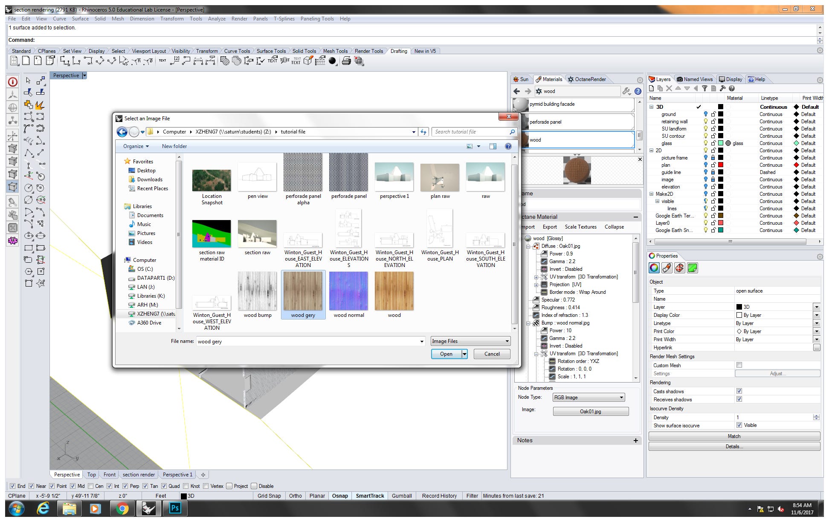Screen dimensions: 829x522
Task: Open the Node Type RGB Image dropdown
Action: [x=621, y=397]
